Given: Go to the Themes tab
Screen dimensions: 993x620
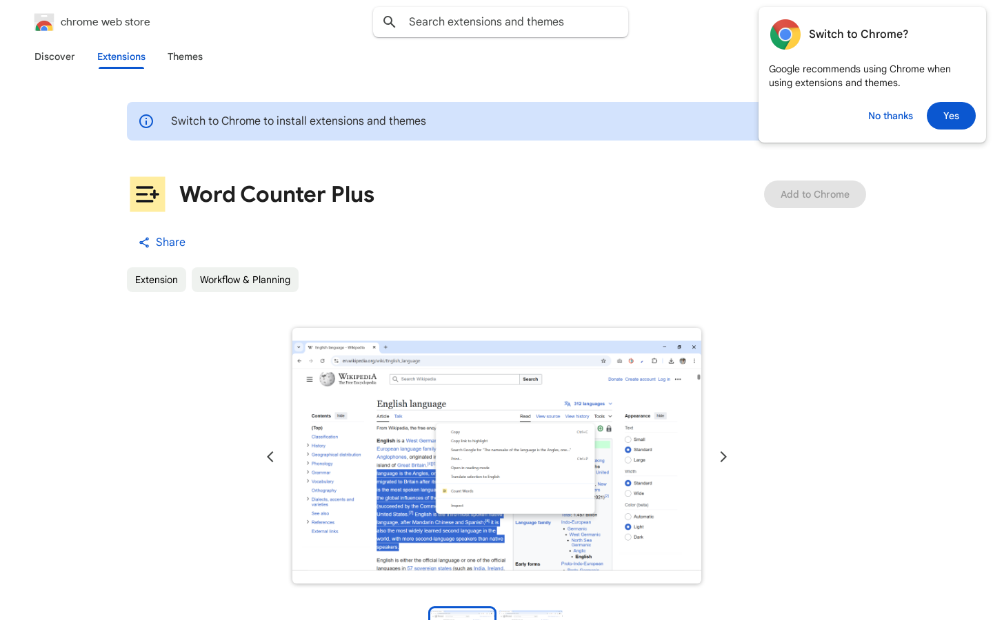Looking at the screenshot, I should [185, 56].
